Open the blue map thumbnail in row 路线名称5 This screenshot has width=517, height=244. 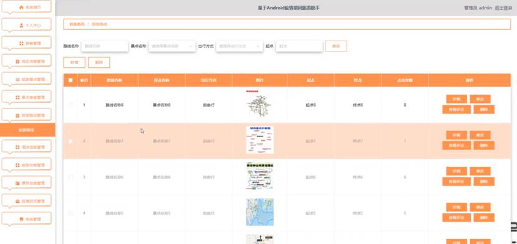[x=260, y=212]
